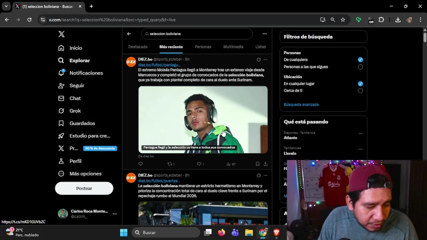427x240 pixels.
Task: Open Premium with 50% de descuento badge
Action: click(87, 148)
